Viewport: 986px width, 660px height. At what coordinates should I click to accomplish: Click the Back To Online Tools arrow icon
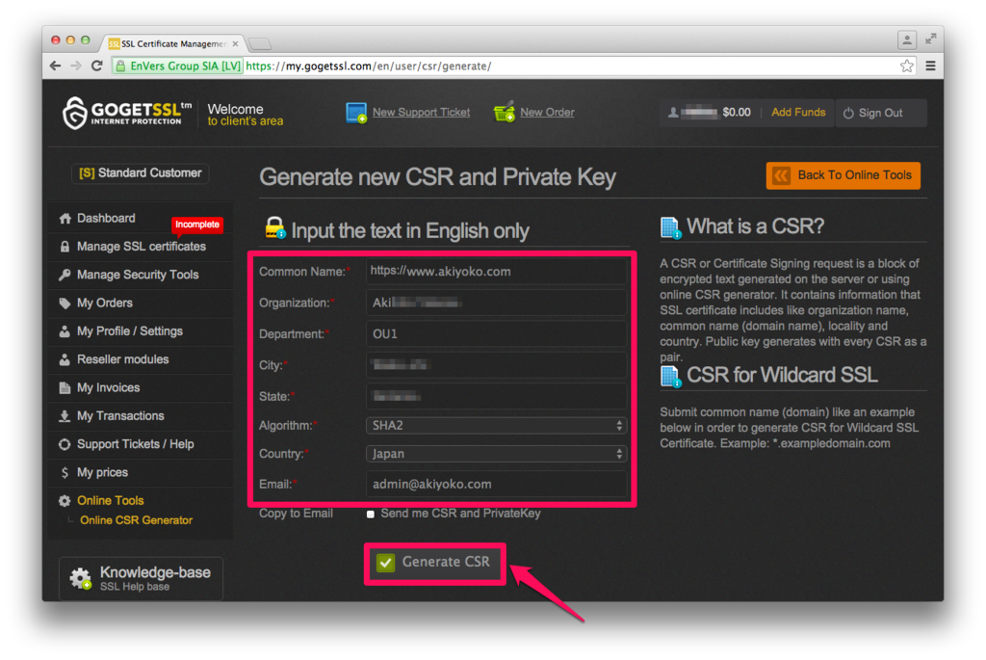point(781,175)
